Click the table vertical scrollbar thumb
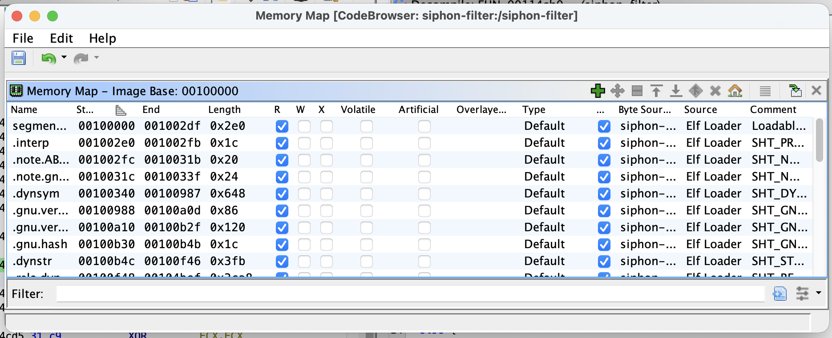 [820, 140]
